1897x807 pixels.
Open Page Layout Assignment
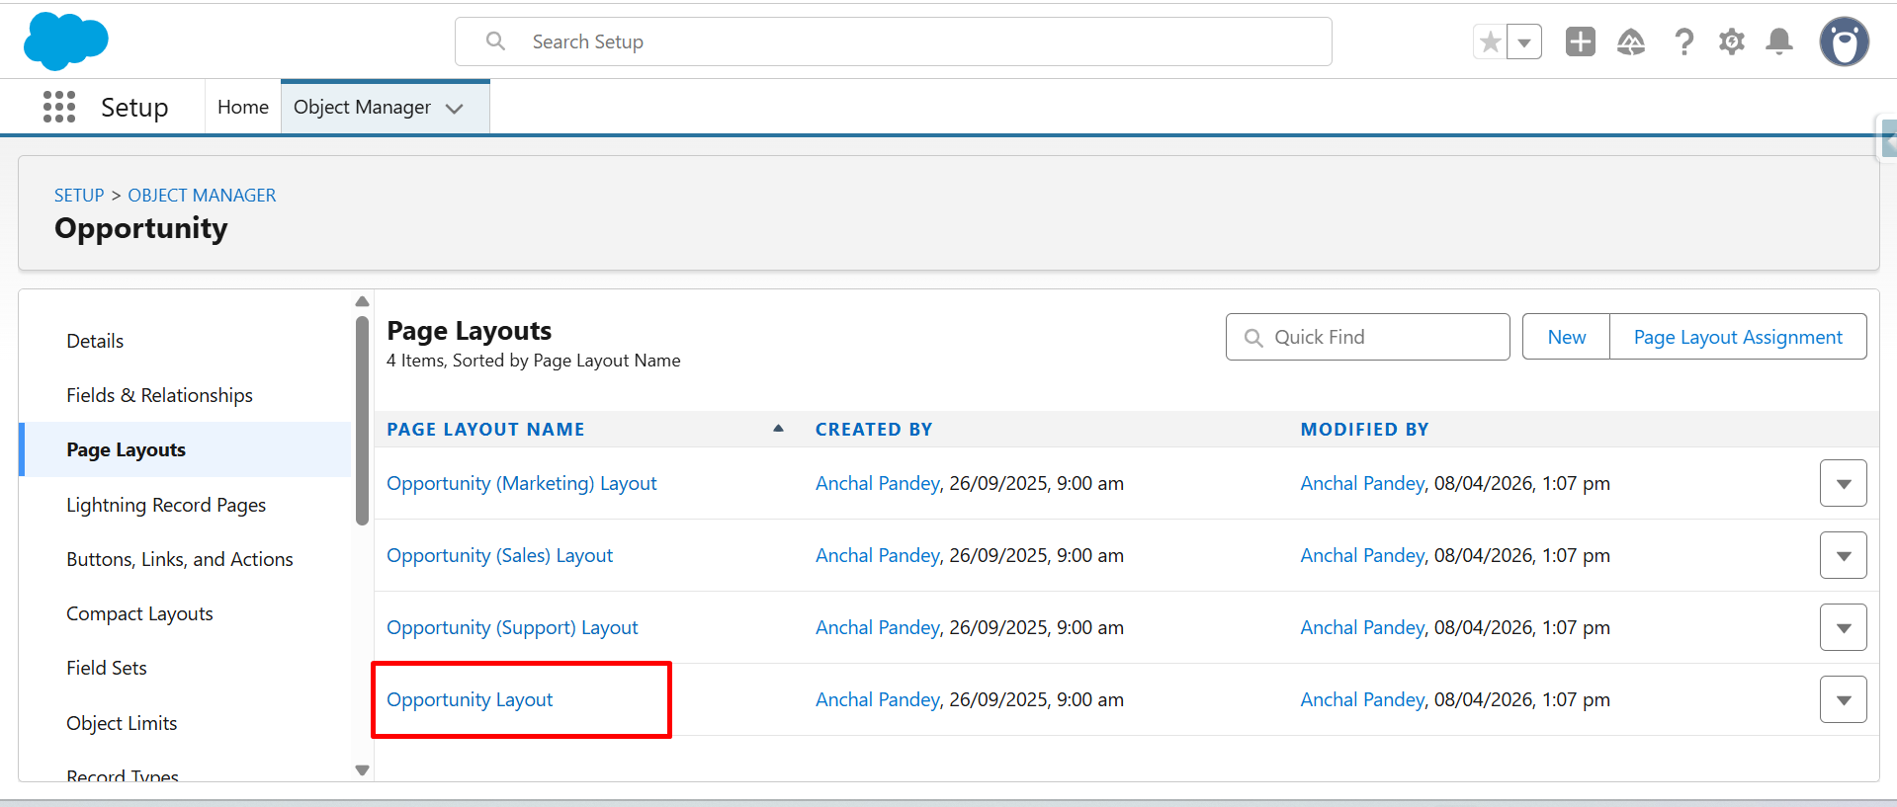coord(1738,337)
